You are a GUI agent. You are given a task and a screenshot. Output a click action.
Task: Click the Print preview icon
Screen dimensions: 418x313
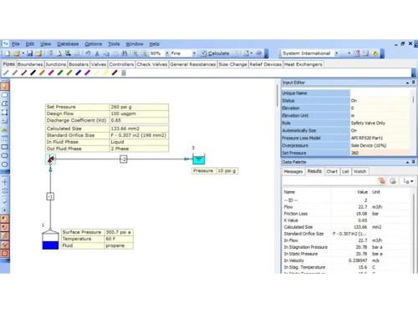coord(59,53)
